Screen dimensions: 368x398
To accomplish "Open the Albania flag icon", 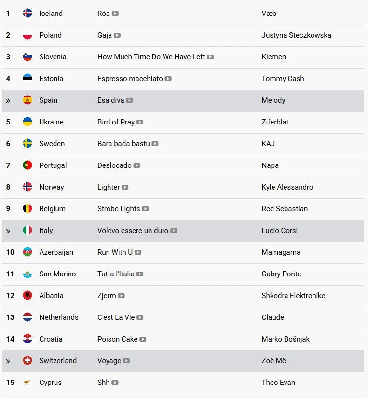I will (27, 295).
